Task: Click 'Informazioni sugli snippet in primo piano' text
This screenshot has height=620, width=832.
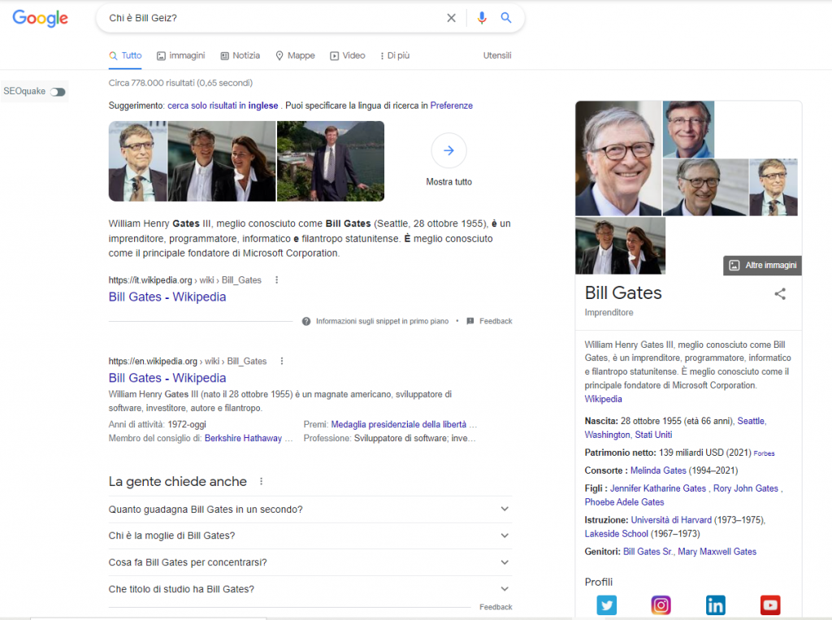Action: [382, 321]
